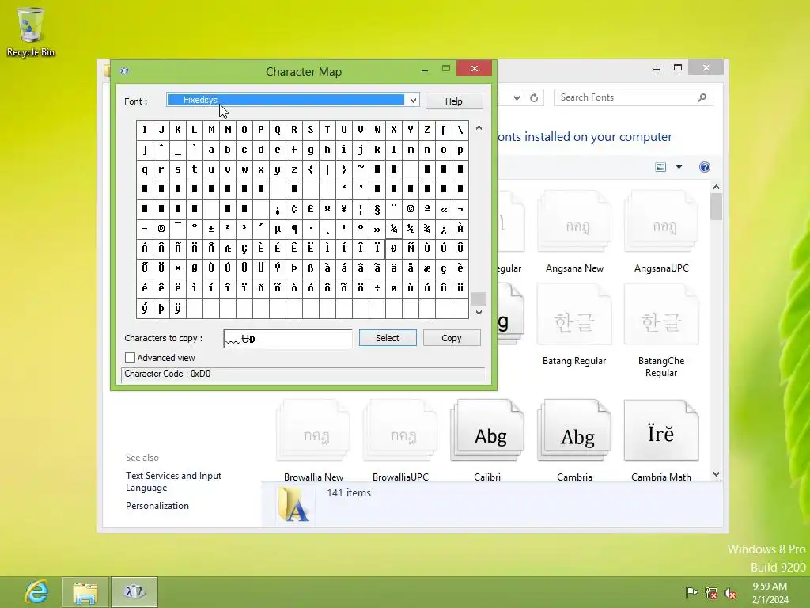
Task: Select the ¶ pilcrow character
Action: 294,229
